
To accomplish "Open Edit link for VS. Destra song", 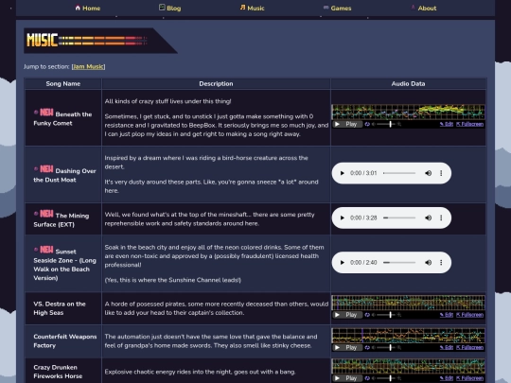I will [446, 315].
